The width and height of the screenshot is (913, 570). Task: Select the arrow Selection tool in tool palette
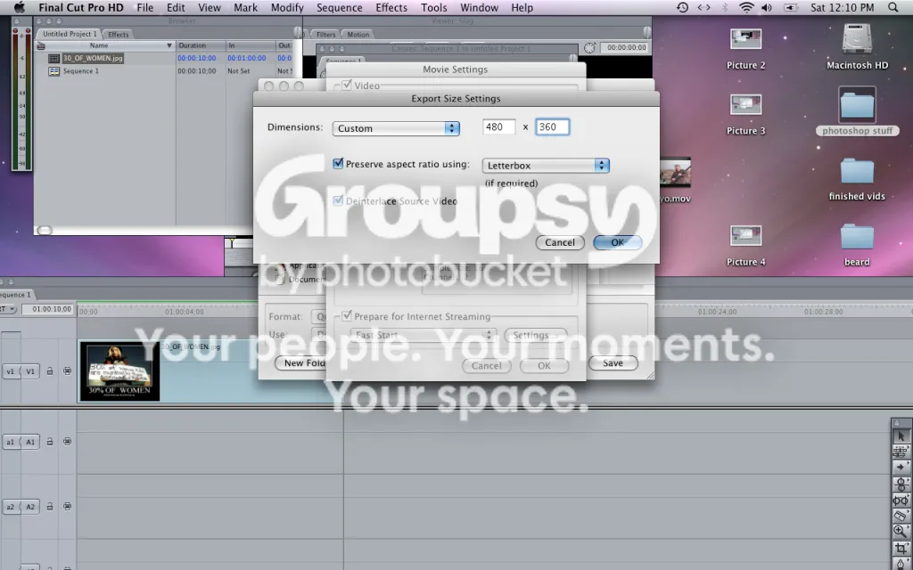tap(901, 436)
